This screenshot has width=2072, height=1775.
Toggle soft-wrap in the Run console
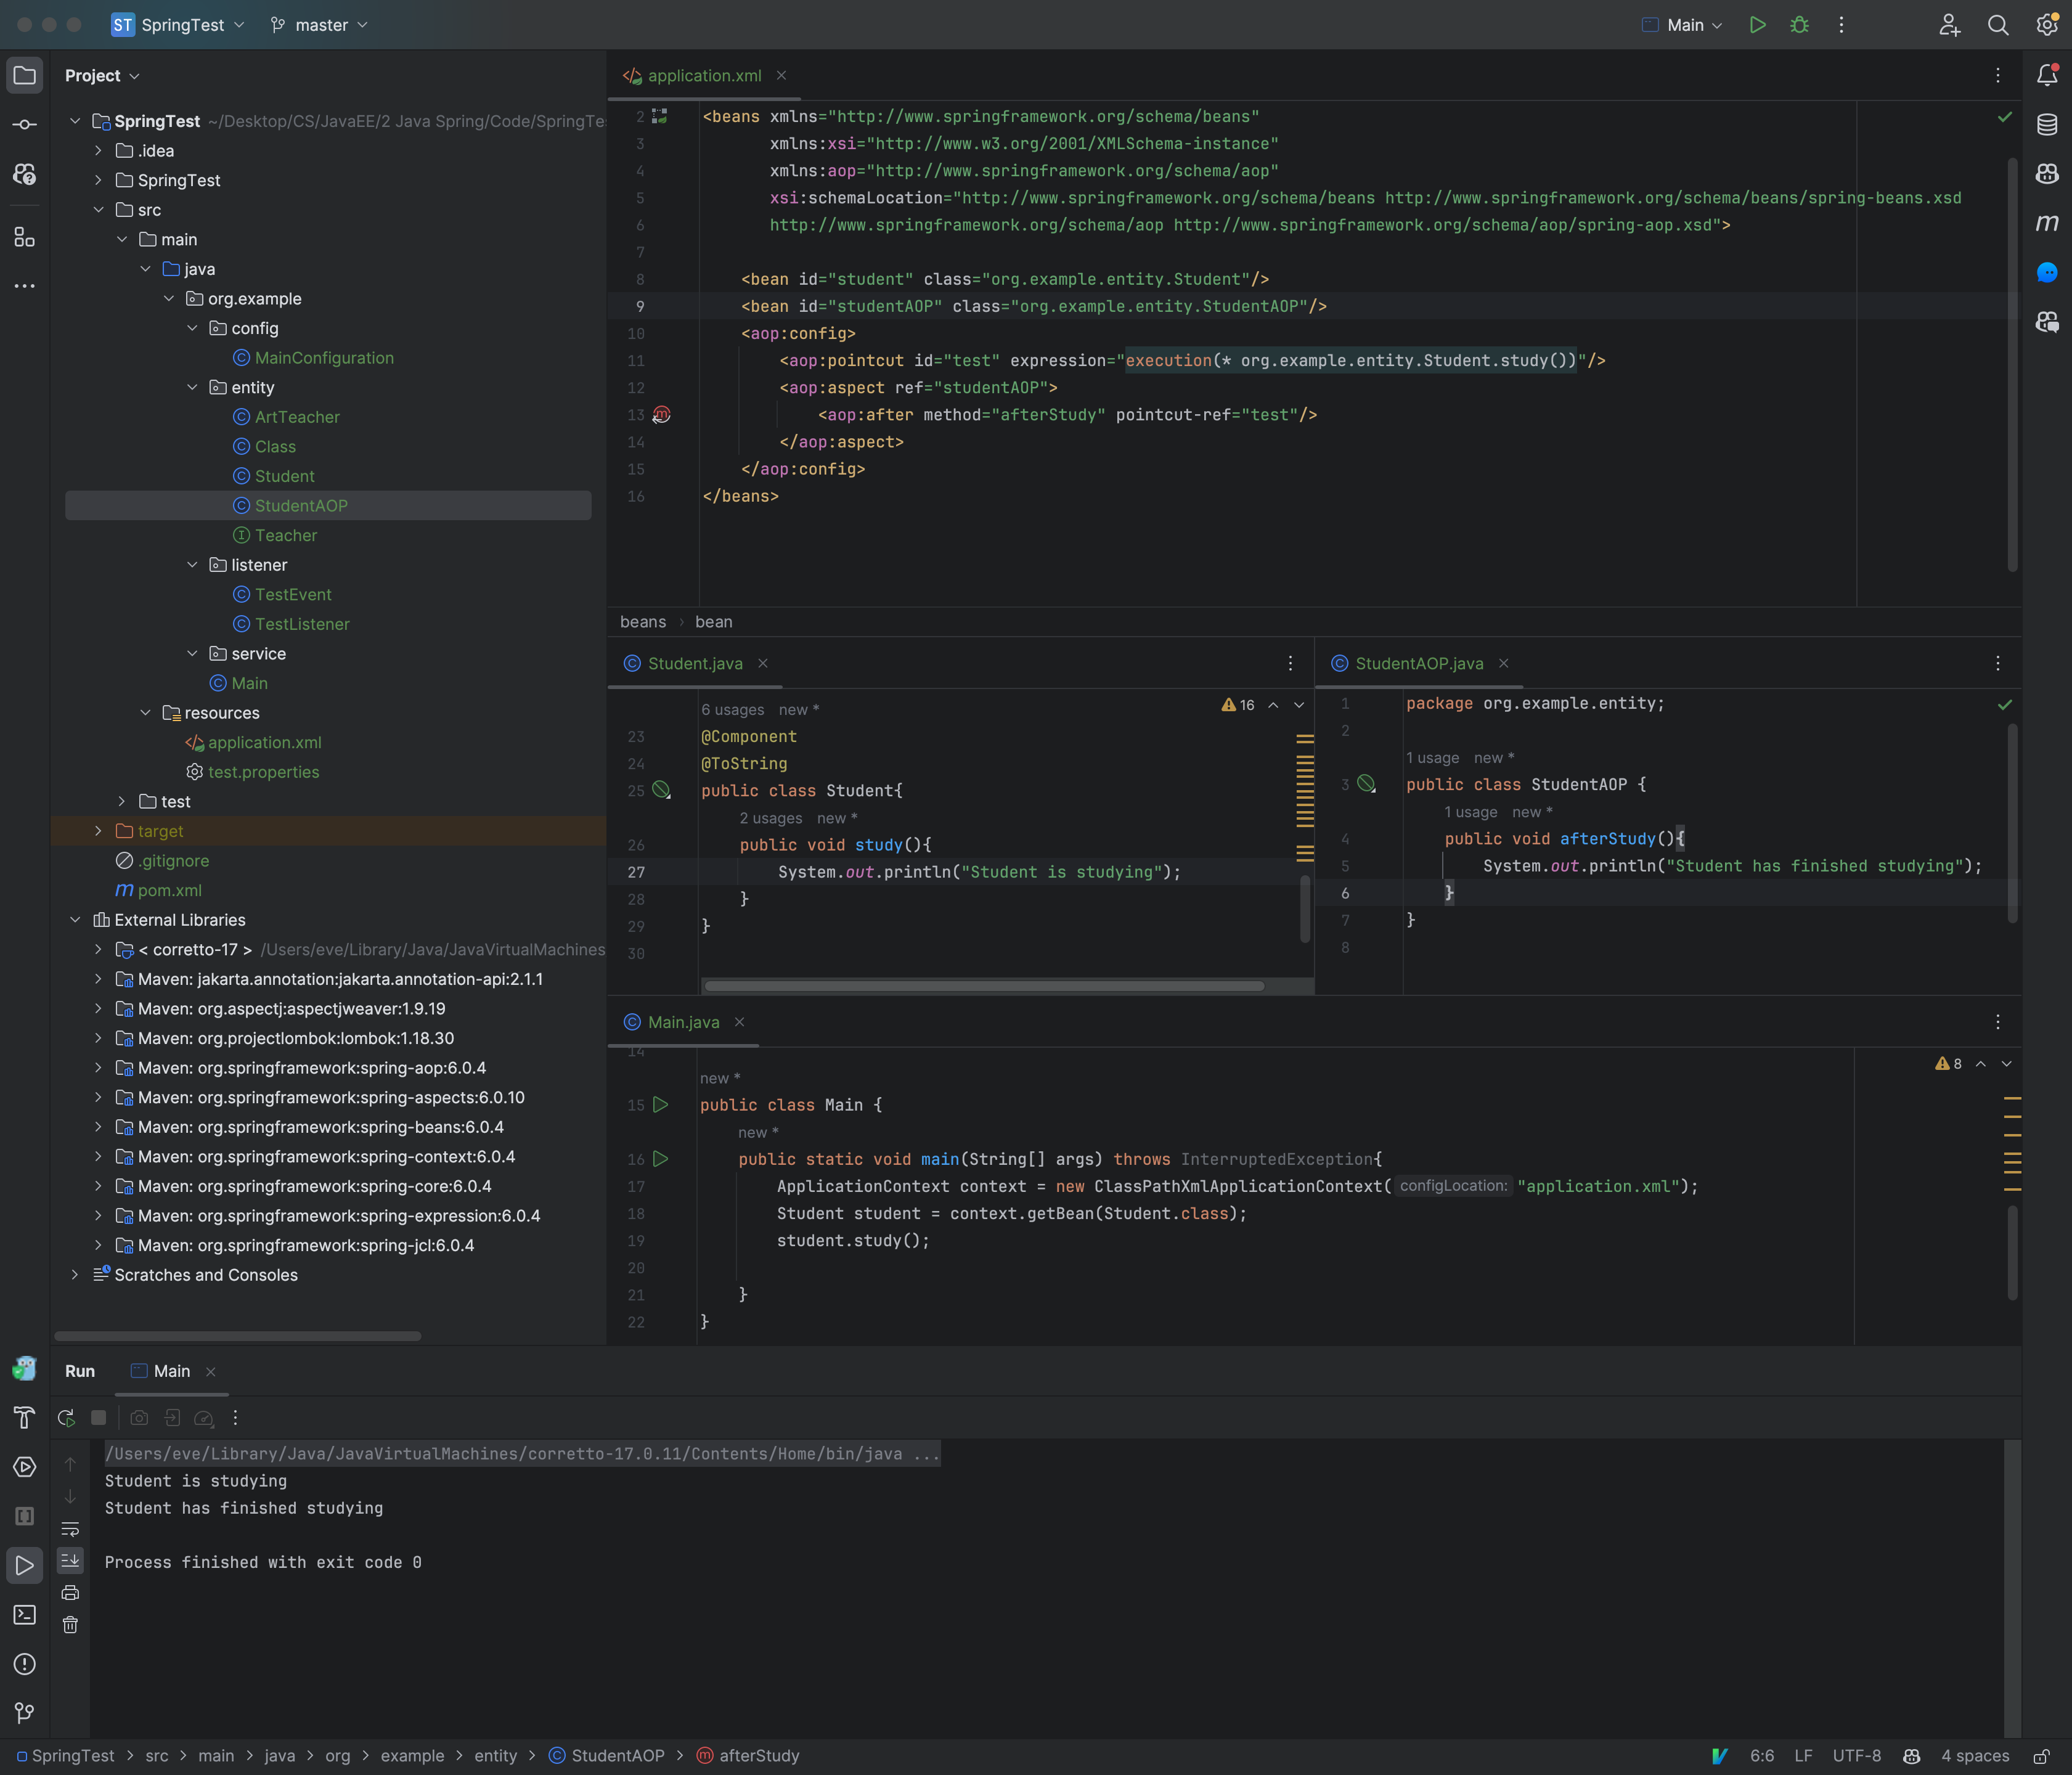click(70, 1529)
